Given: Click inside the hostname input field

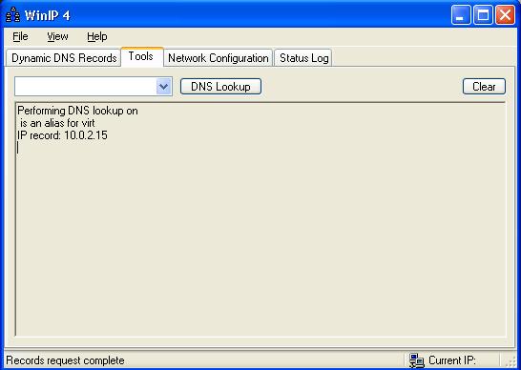Looking at the screenshot, I should point(86,87).
